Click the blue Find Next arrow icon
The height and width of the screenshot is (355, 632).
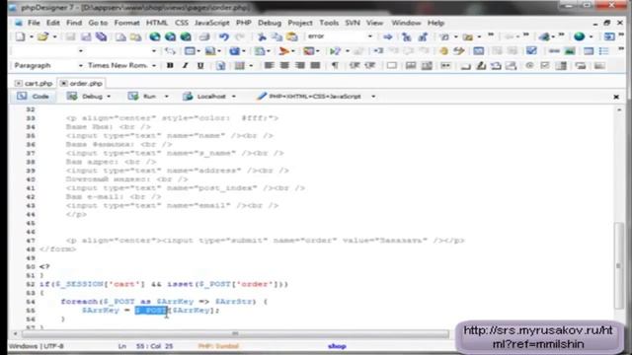(x=387, y=37)
